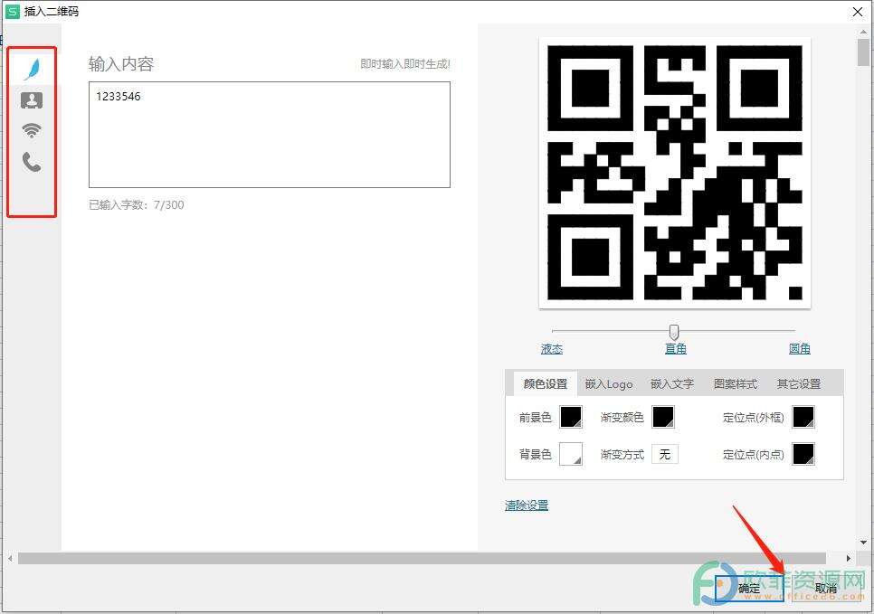Click the 清除设置 clear settings link
This screenshot has height=614, width=874.
pyautogui.click(x=527, y=505)
